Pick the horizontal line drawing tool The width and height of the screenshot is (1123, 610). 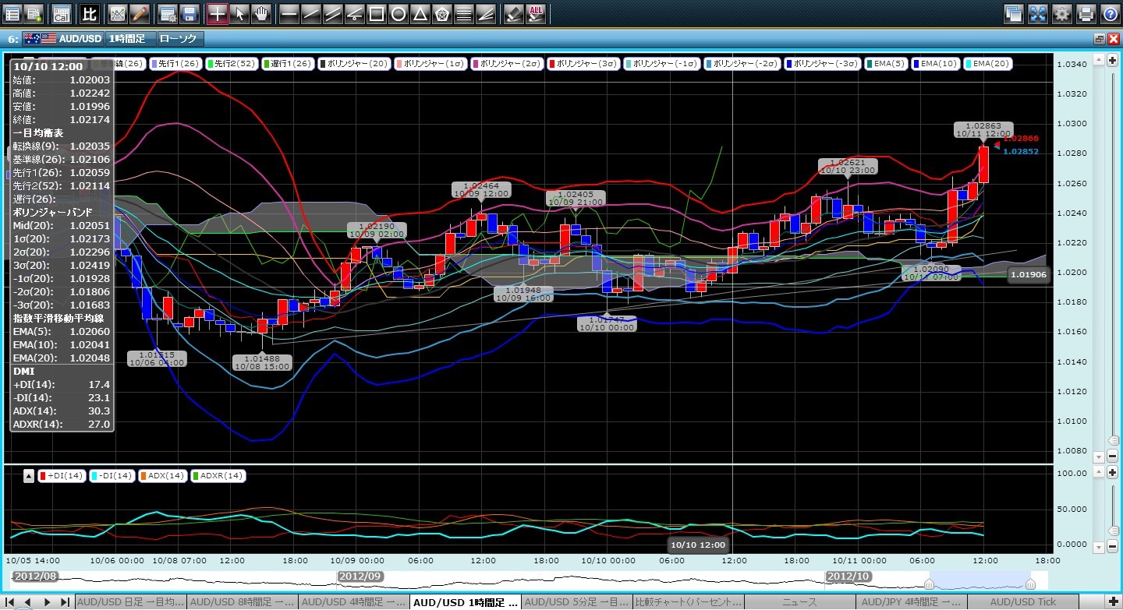(x=289, y=13)
